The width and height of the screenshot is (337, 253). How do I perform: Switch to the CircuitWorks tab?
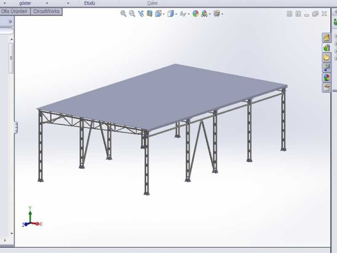46,11
